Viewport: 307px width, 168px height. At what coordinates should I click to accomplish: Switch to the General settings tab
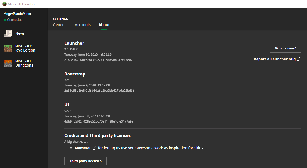[x=60, y=25]
